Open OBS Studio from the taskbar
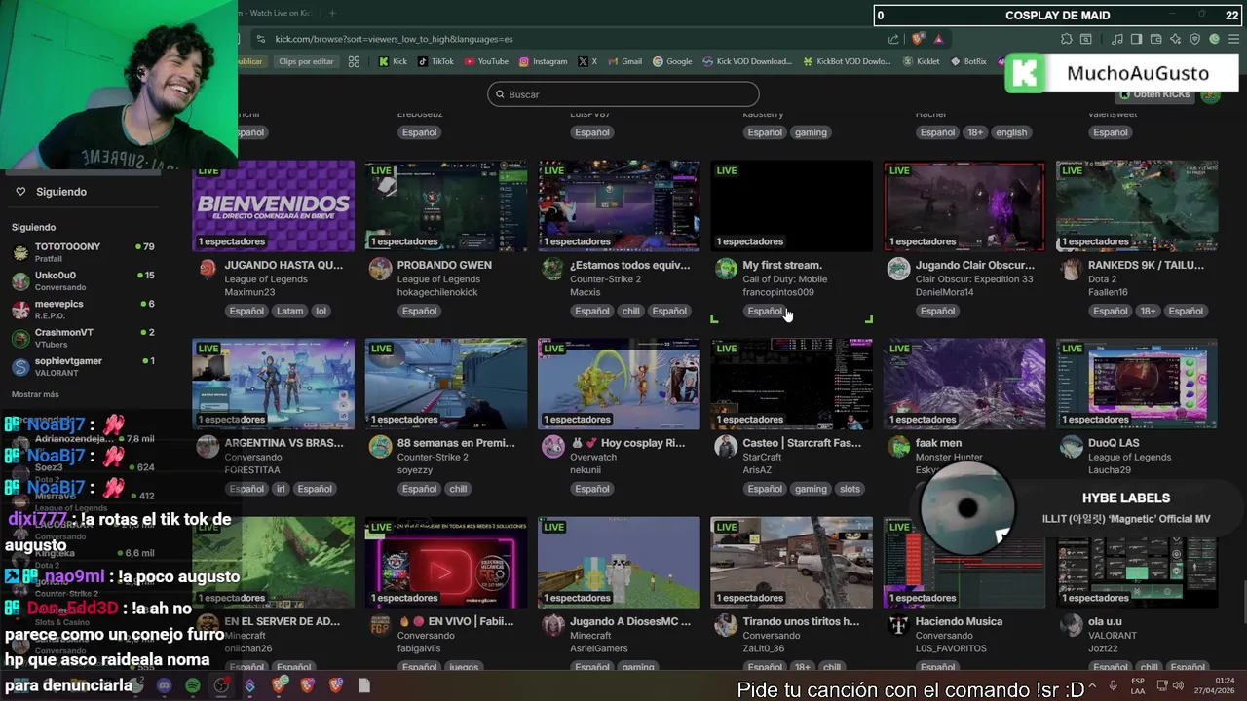 [221, 685]
